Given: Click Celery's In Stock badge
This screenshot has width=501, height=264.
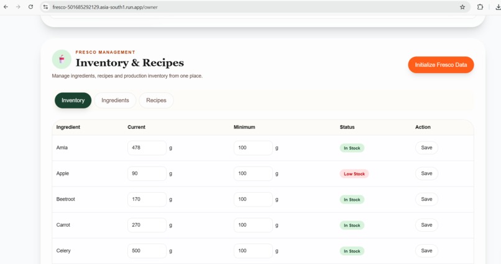Looking at the screenshot, I should click(x=352, y=251).
